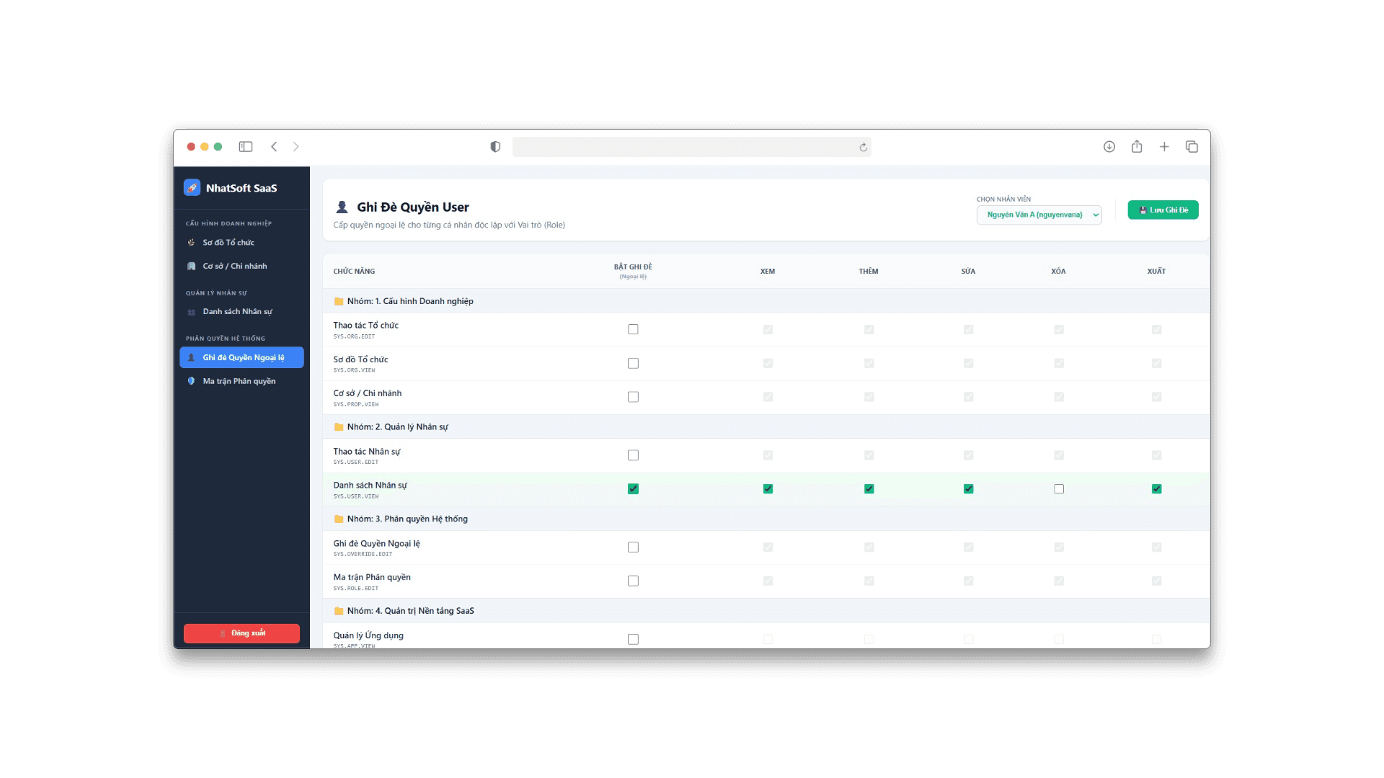Show the tab overview icon
This screenshot has height=778, width=1384.
(x=1192, y=147)
